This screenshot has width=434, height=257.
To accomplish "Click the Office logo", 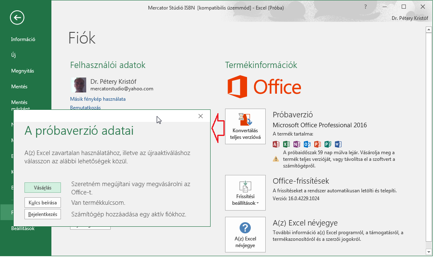I will [x=264, y=87].
